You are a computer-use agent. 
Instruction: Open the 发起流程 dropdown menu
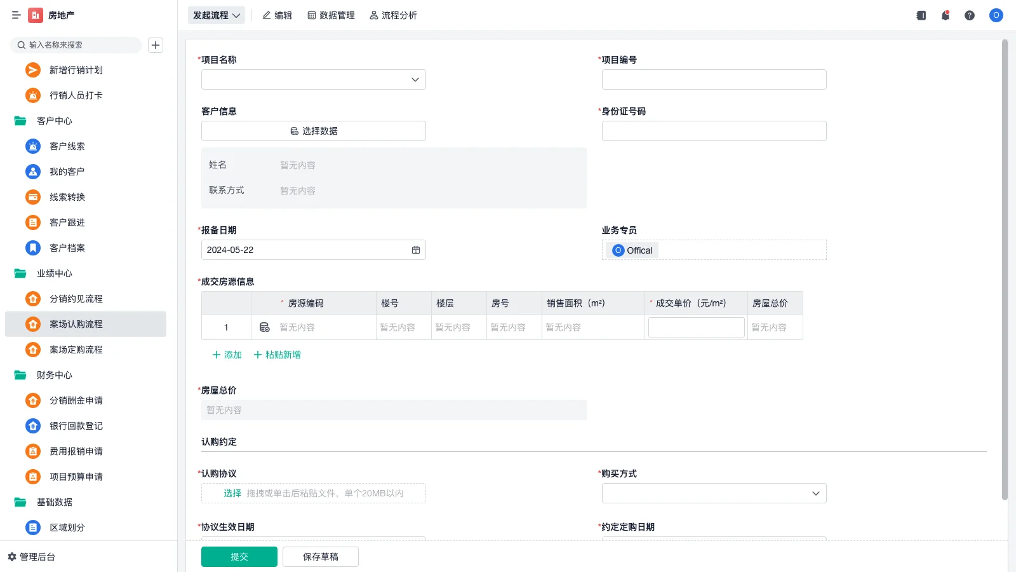[217, 15]
